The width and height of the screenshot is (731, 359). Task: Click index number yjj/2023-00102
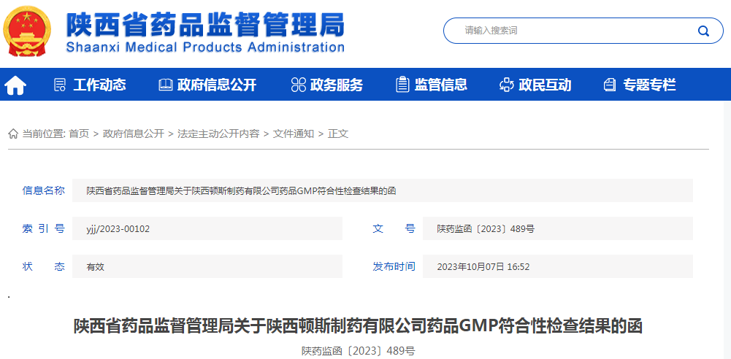[118, 228]
